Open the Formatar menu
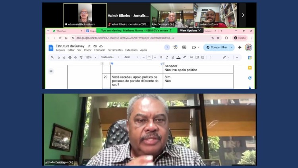 (x=99, y=50)
